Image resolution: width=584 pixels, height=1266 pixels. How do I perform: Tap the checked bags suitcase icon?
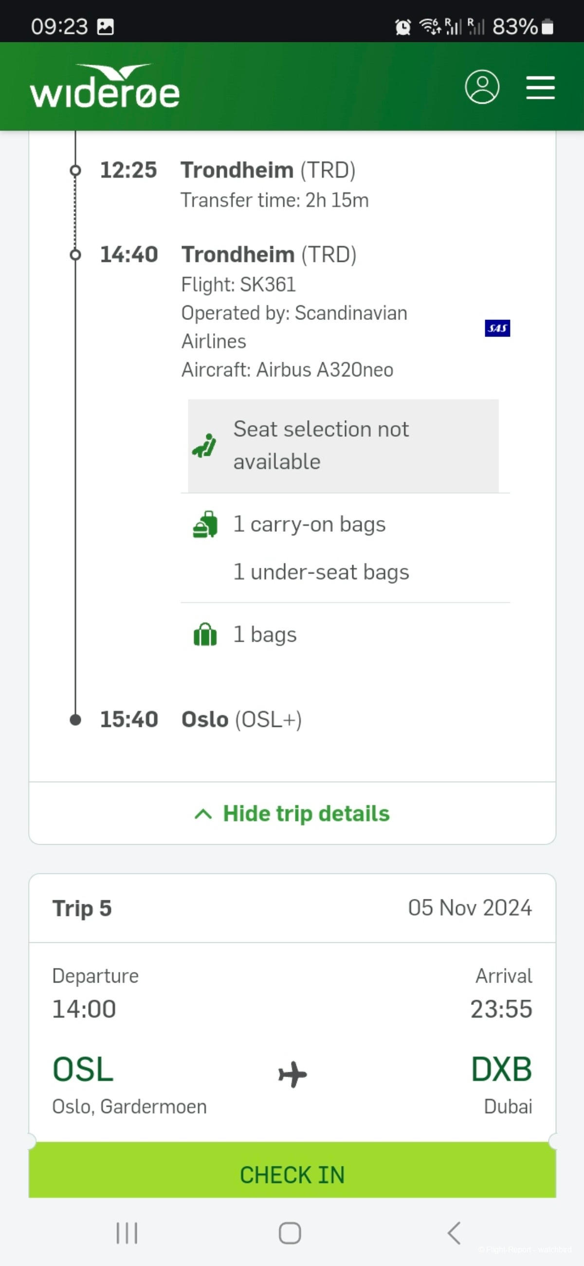(205, 634)
